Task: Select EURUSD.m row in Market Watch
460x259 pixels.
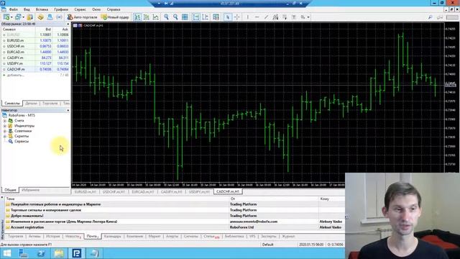Action: click(35, 40)
